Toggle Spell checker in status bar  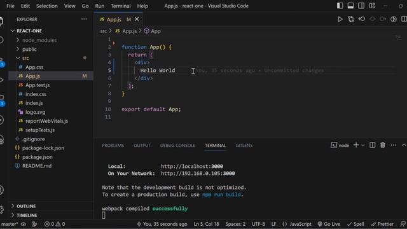(x=355, y=224)
